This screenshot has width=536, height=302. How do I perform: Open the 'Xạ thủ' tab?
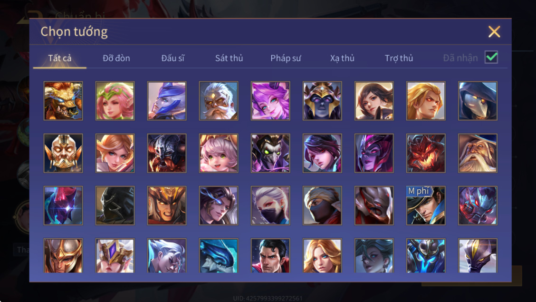tap(342, 58)
